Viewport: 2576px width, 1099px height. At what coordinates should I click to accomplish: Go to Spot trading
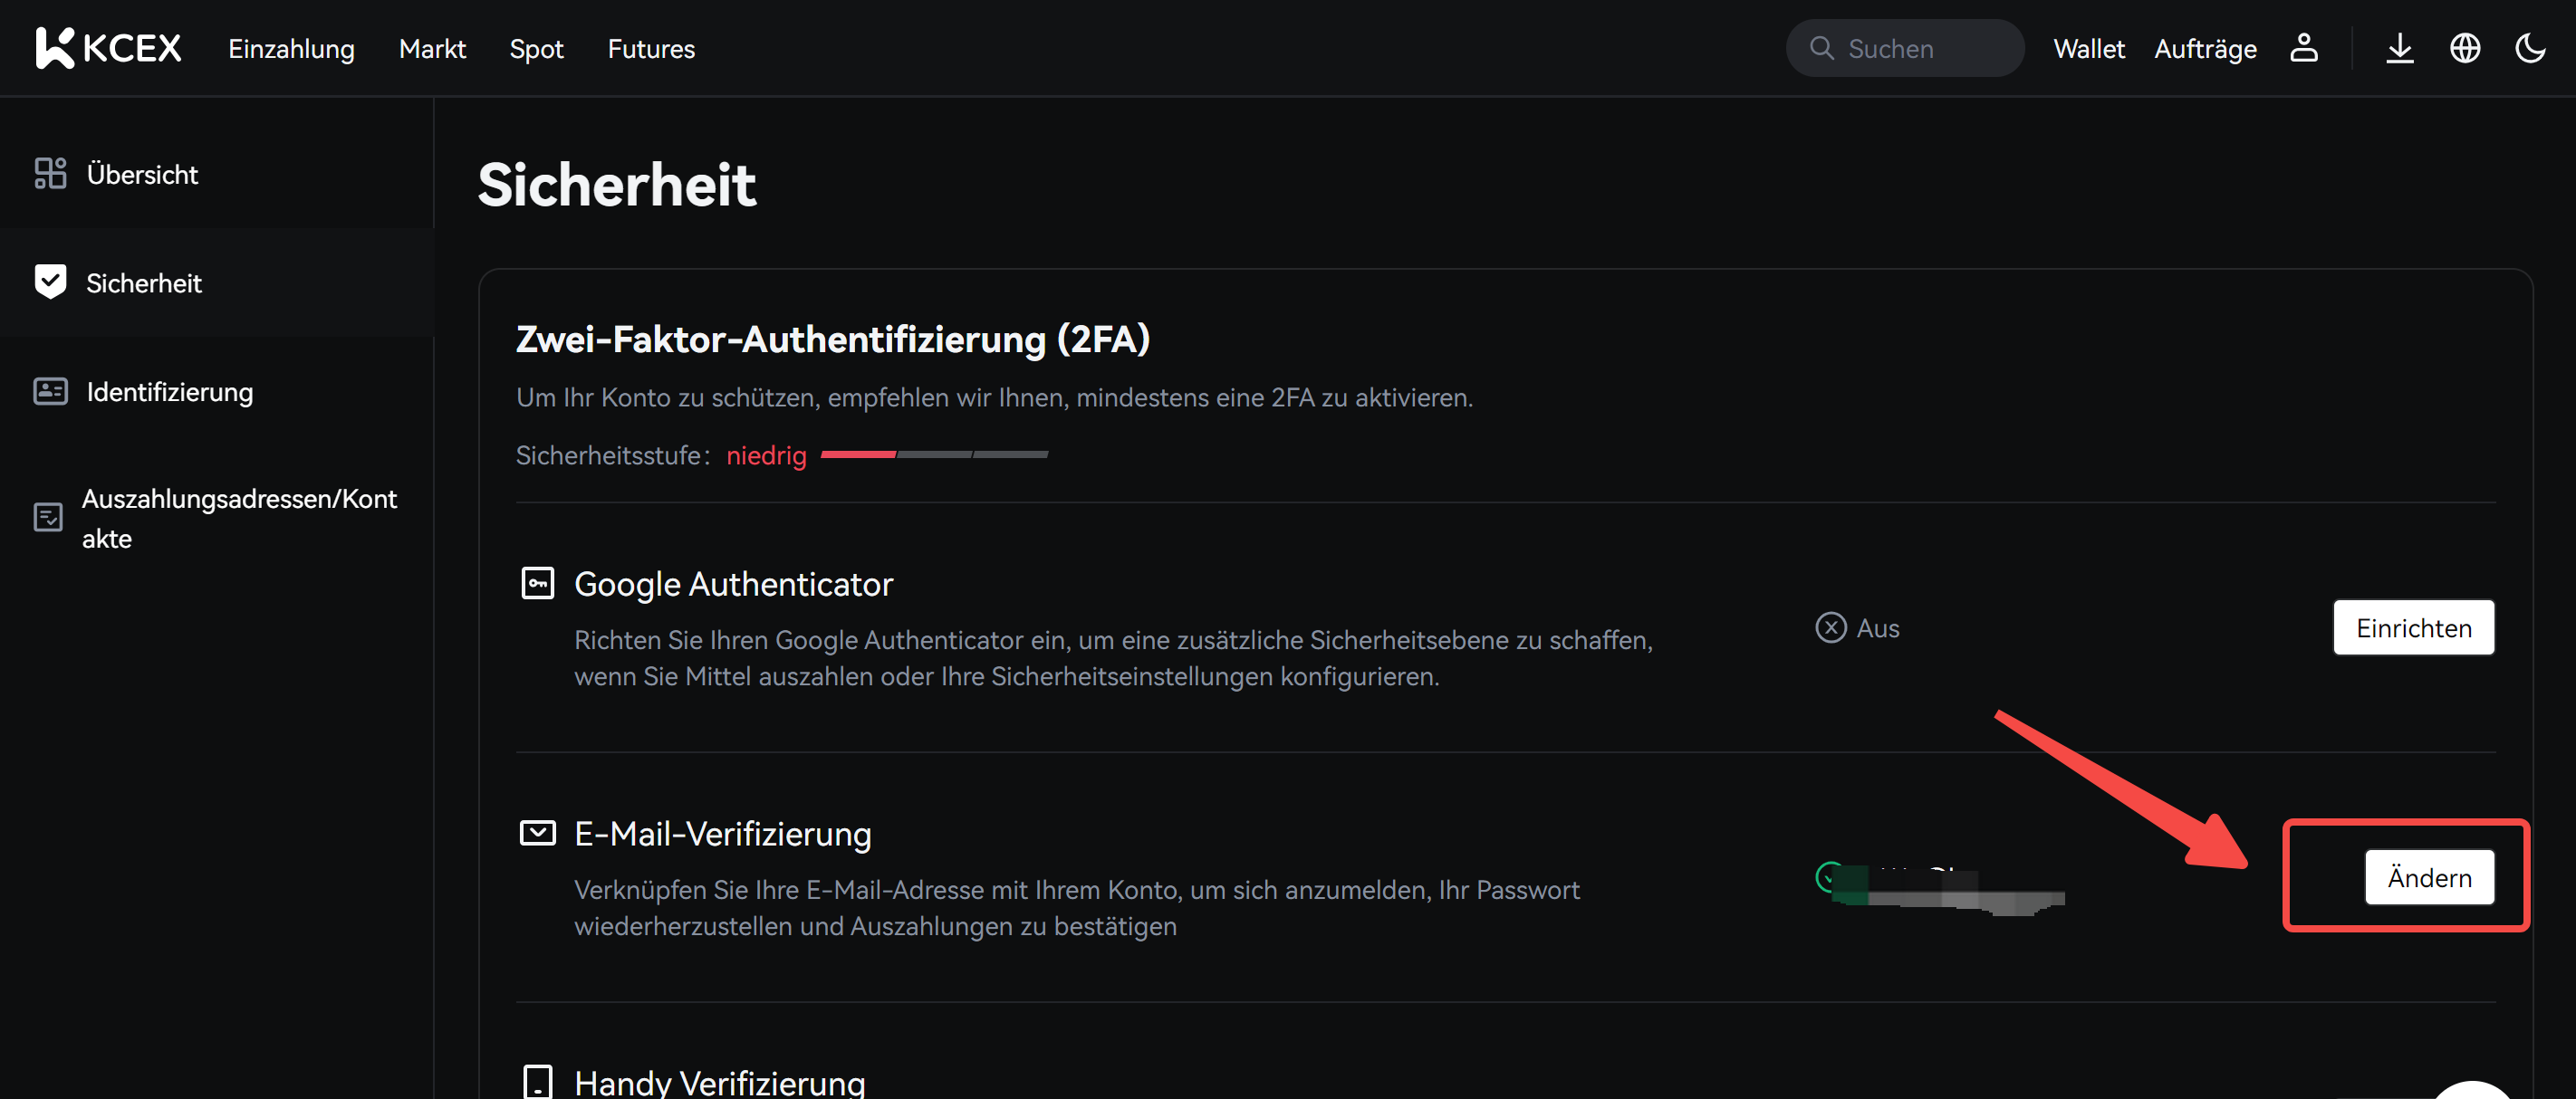tap(536, 49)
